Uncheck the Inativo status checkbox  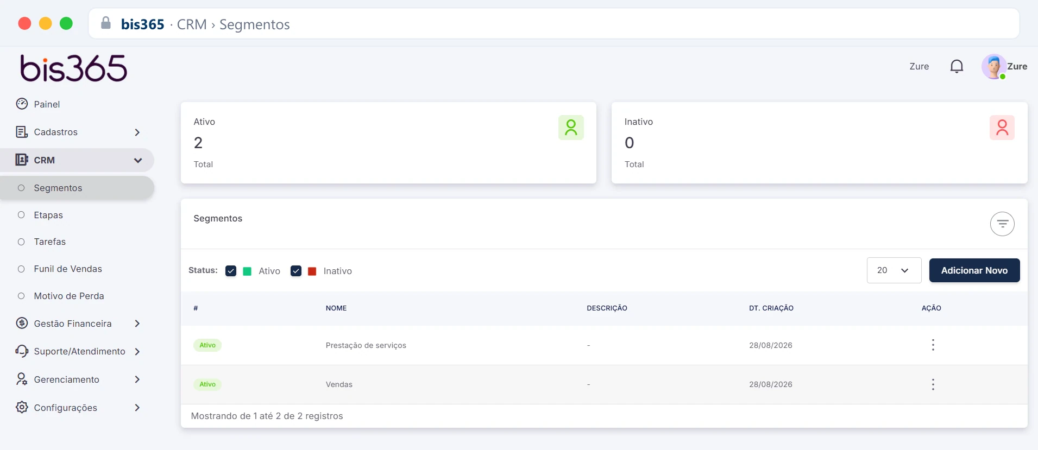(296, 271)
